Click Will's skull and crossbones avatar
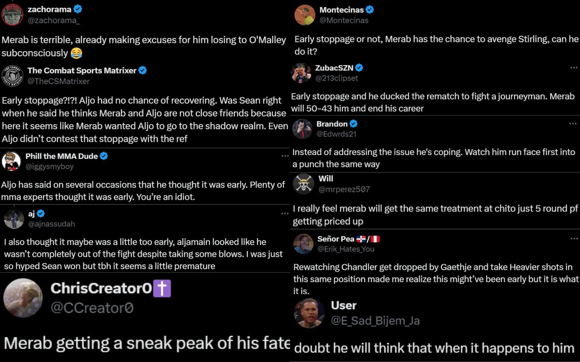Image resolution: width=580 pixels, height=362 pixels. tap(304, 184)
